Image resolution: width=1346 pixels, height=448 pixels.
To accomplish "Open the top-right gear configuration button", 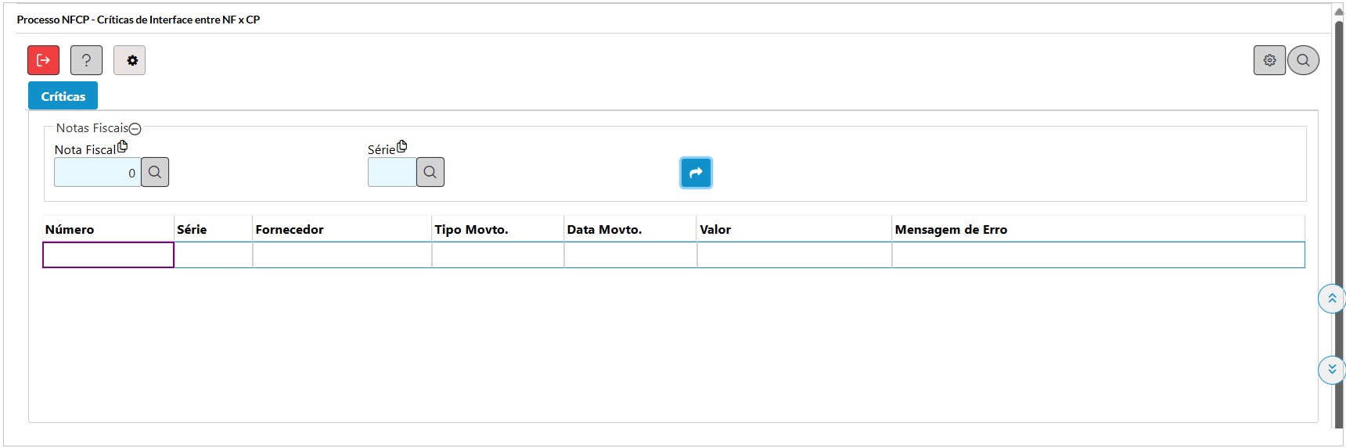I will pos(1269,60).
